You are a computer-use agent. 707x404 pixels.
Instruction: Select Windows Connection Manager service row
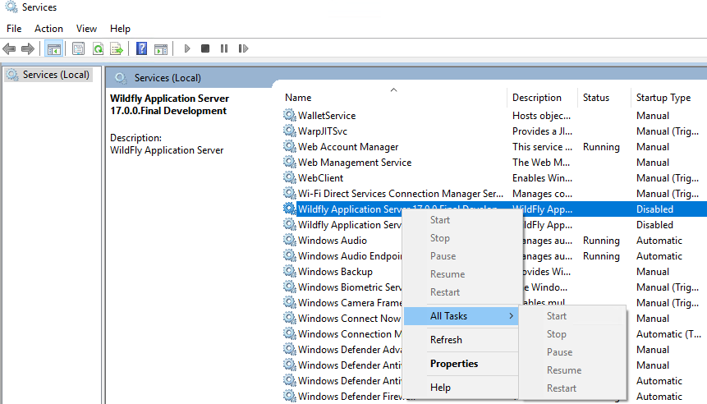point(350,334)
